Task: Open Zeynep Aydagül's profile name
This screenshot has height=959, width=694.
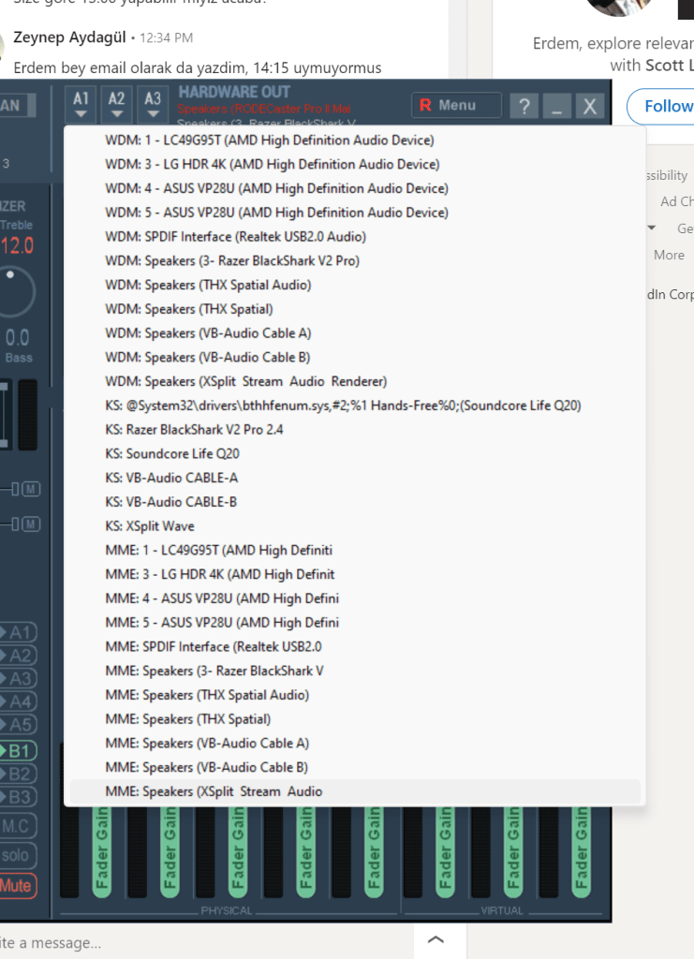Action: 69,37
